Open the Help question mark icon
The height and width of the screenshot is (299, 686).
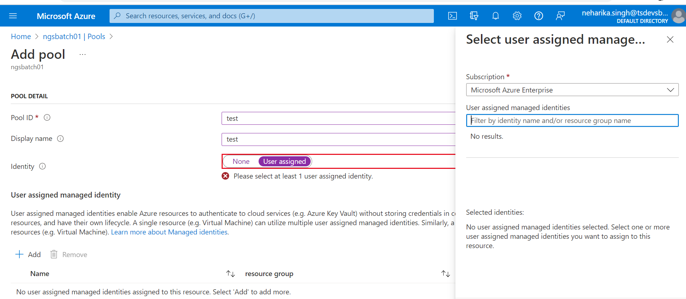tap(539, 16)
